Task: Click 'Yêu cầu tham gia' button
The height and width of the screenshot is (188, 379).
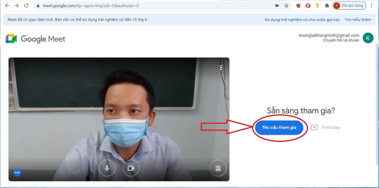Action: pos(279,128)
